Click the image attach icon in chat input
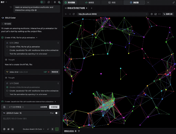 tap(13, 129)
